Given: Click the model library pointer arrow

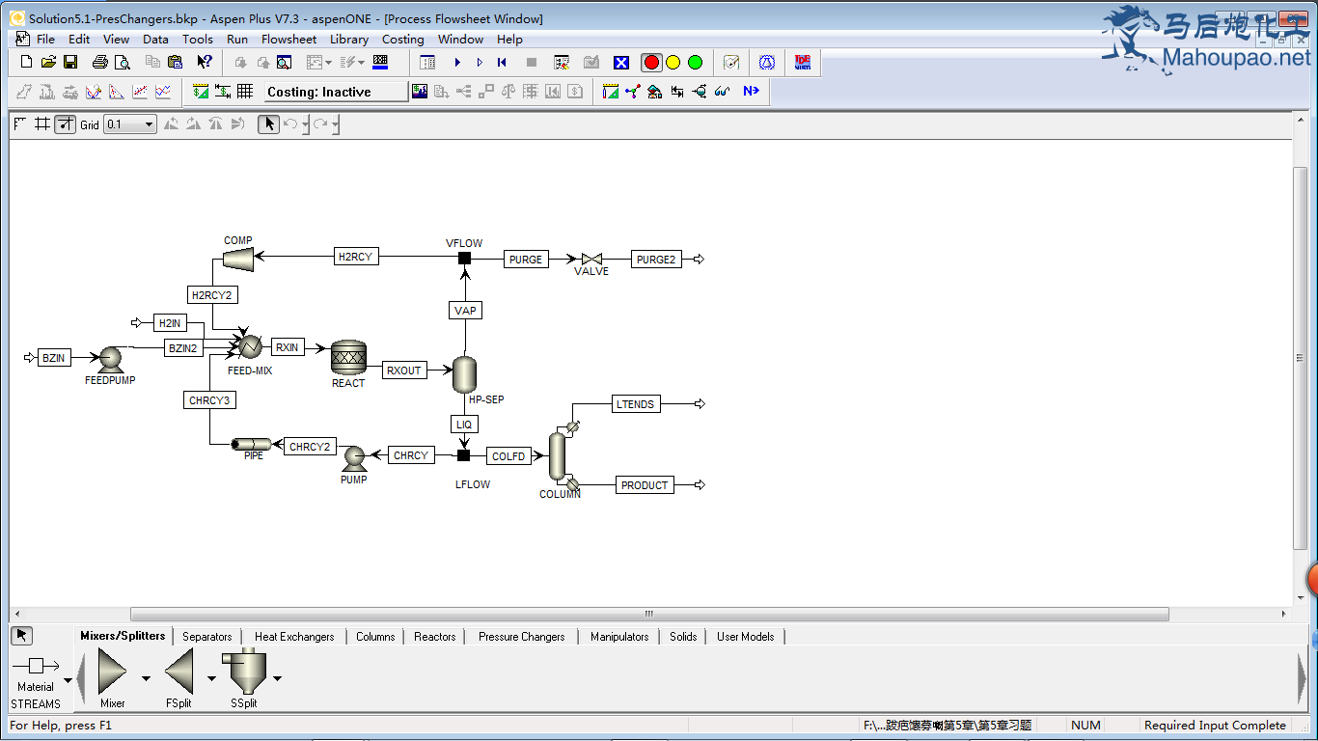Looking at the screenshot, I should tap(21, 635).
